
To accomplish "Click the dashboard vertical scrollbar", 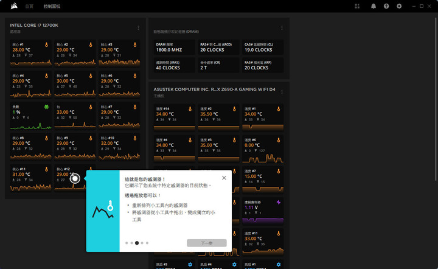I will 436,99.
